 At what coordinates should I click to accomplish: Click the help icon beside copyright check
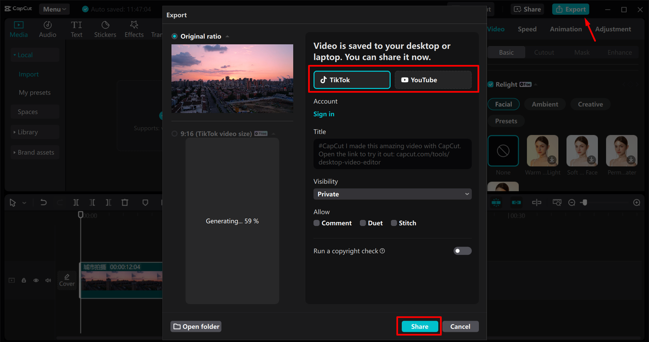click(382, 251)
